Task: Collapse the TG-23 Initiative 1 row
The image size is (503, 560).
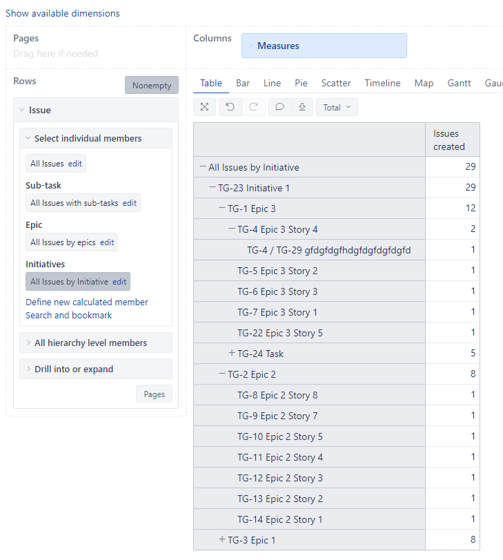Action: tap(213, 188)
